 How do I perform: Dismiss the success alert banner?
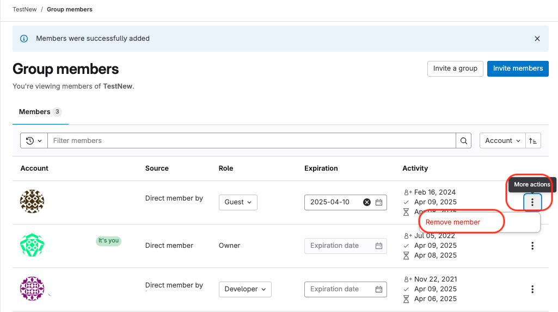(x=537, y=39)
